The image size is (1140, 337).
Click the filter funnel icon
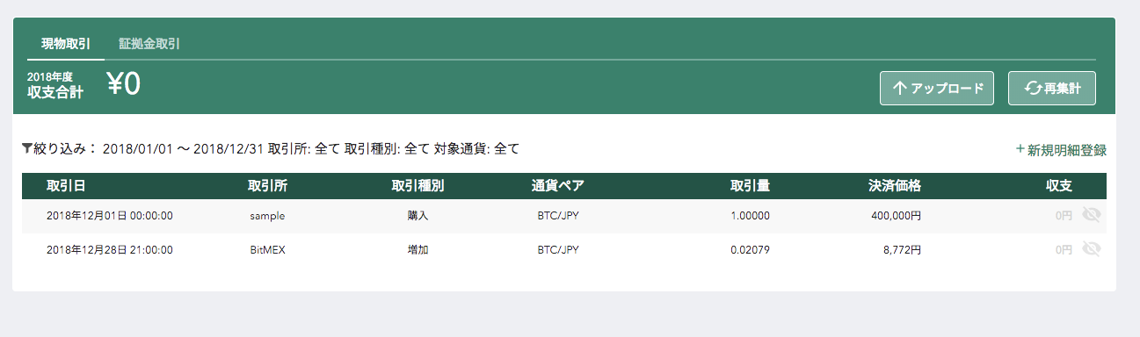click(27, 148)
